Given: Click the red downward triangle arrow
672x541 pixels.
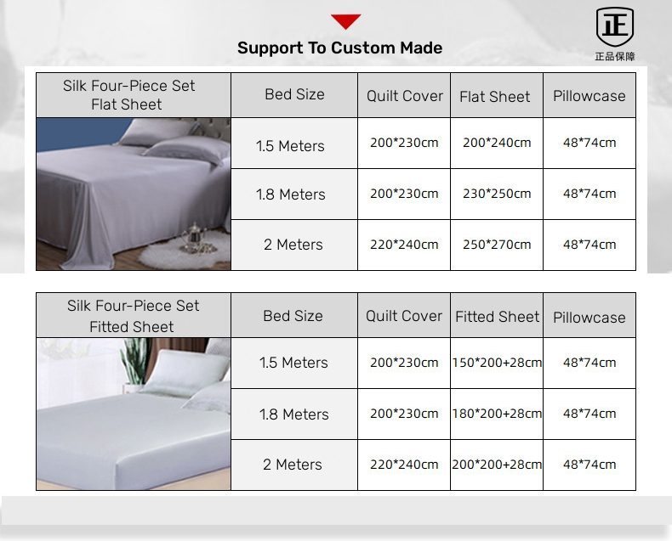Looking at the screenshot, I should [345, 22].
